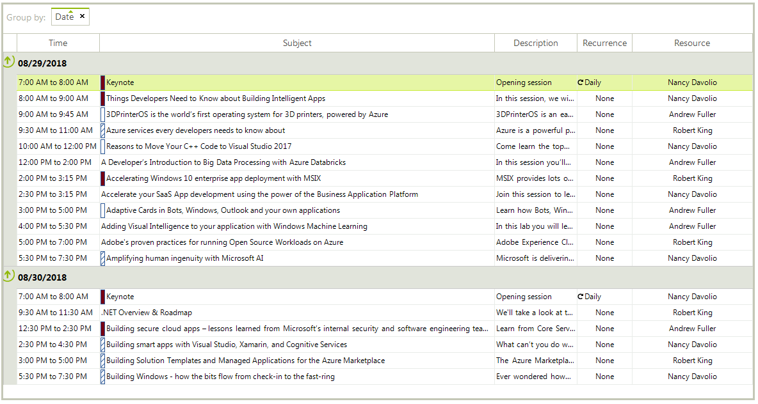Click the Description column header
This screenshot has width=758, height=404.
pyautogui.click(x=535, y=42)
